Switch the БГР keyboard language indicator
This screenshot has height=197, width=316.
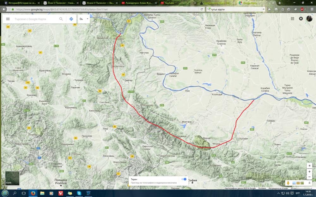click(x=298, y=194)
